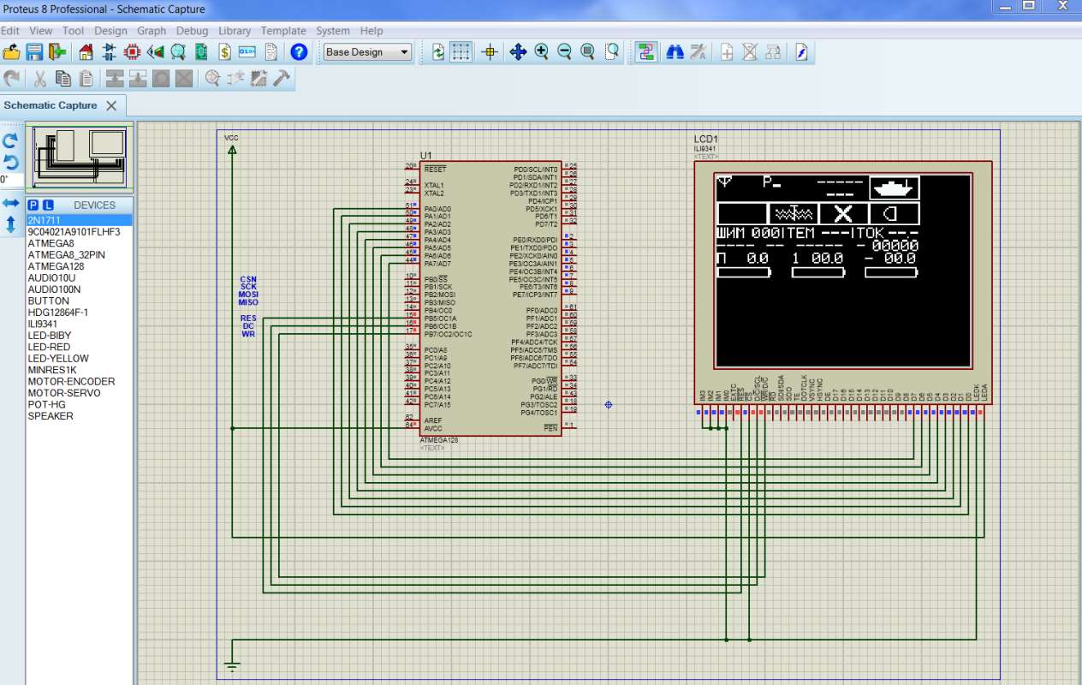Image resolution: width=1082 pixels, height=685 pixels.
Task: Redraw the display with the refresh icon
Action: pyautogui.click(x=438, y=52)
